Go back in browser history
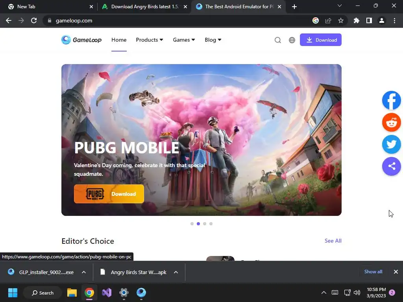 click(9, 20)
